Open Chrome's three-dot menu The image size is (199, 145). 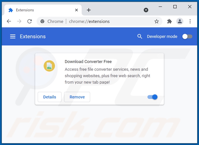[x=190, y=21]
